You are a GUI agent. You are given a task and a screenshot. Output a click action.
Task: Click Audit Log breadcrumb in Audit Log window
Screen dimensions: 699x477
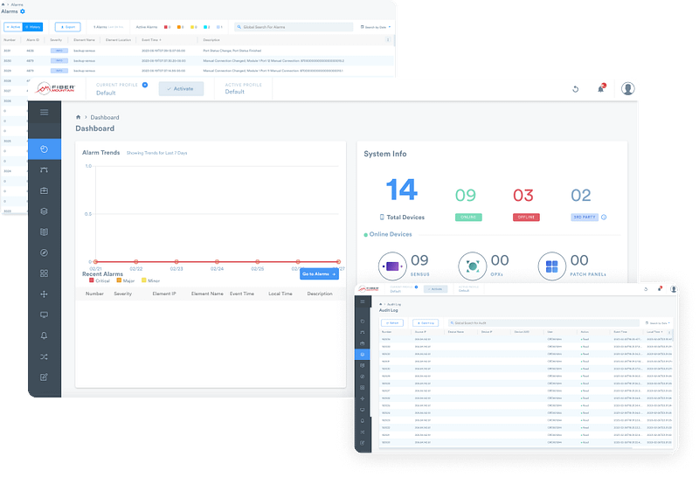tap(394, 304)
